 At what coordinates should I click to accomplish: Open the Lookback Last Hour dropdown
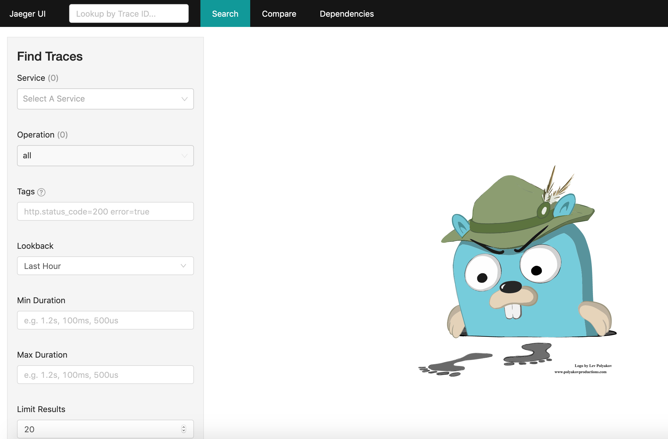(105, 266)
